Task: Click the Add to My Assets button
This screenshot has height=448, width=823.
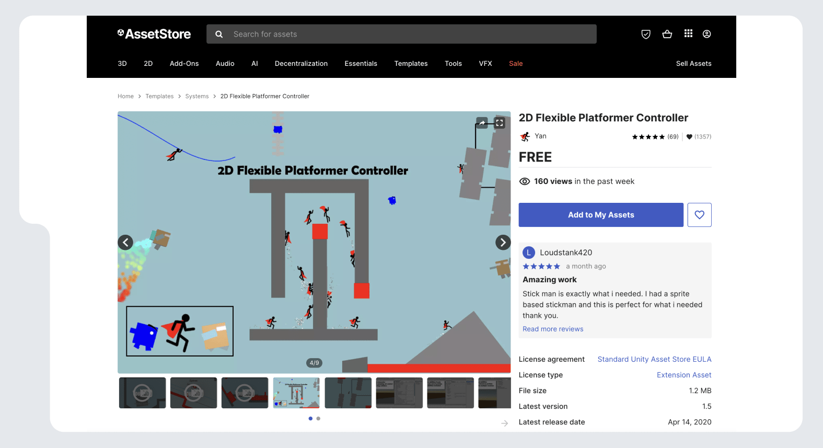Action: [x=600, y=215]
